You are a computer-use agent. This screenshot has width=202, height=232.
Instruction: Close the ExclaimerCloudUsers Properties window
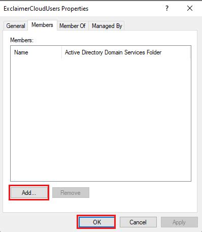point(190,8)
